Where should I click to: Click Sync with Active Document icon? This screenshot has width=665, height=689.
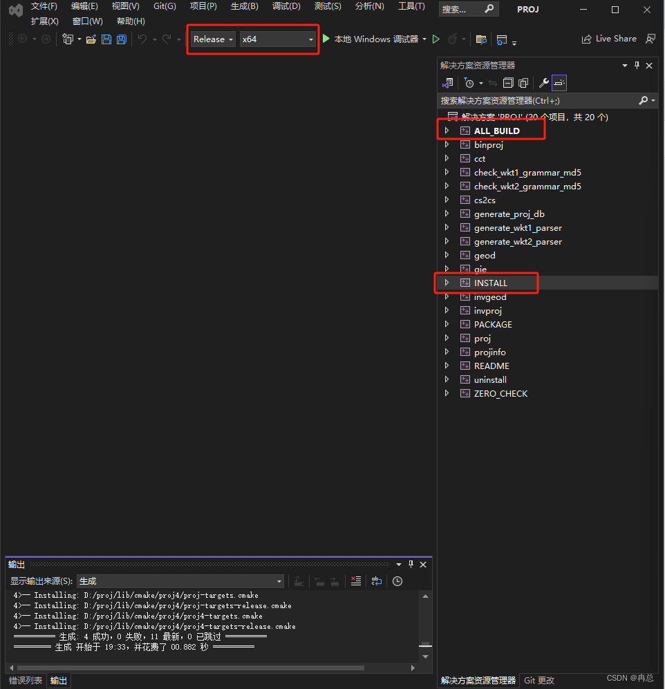pyautogui.click(x=493, y=83)
